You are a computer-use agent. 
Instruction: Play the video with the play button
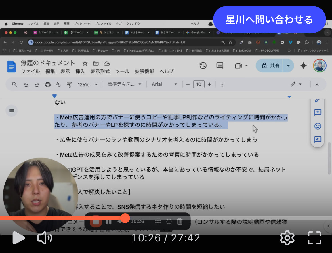pos(18,238)
